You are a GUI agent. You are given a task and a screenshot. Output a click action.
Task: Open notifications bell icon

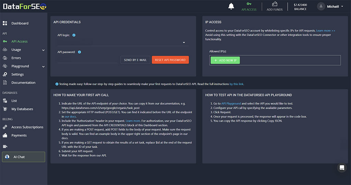tap(231, 6)
